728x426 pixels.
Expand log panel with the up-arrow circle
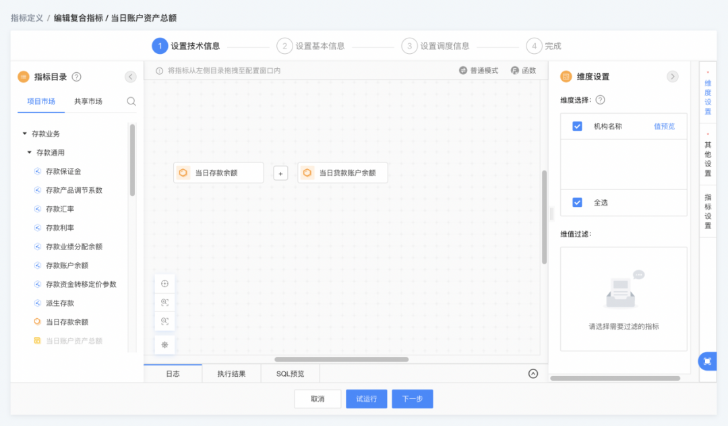point(533,373)
